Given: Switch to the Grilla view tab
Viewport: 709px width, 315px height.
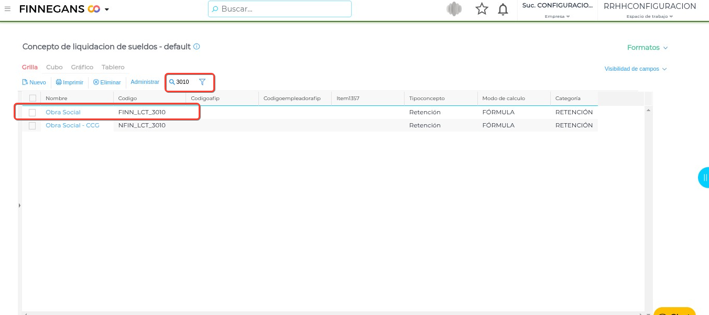Looking at the screenshot, I should click(30, 67).
